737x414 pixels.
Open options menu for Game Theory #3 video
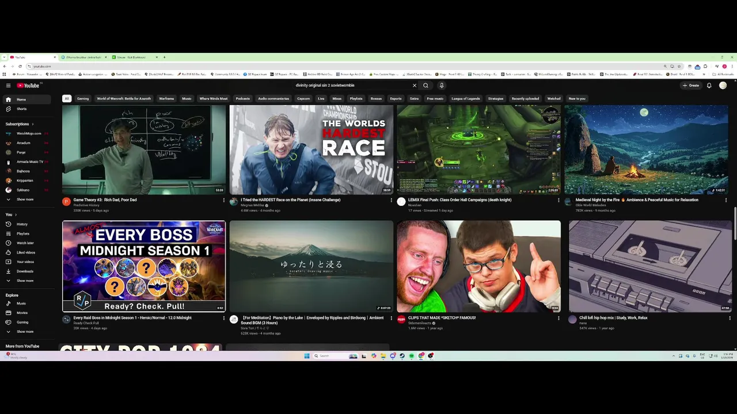[x=224, y=200]
